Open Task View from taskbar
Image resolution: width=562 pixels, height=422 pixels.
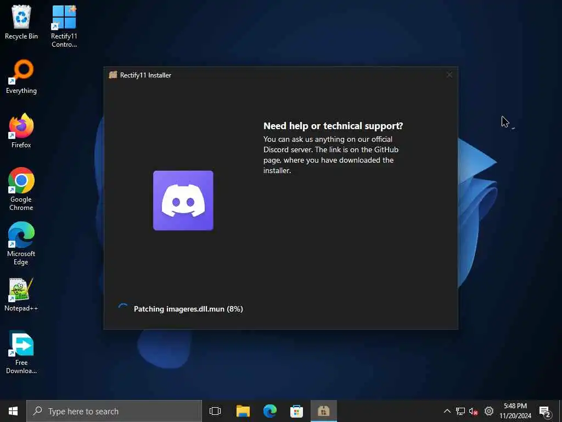(215, 411)
